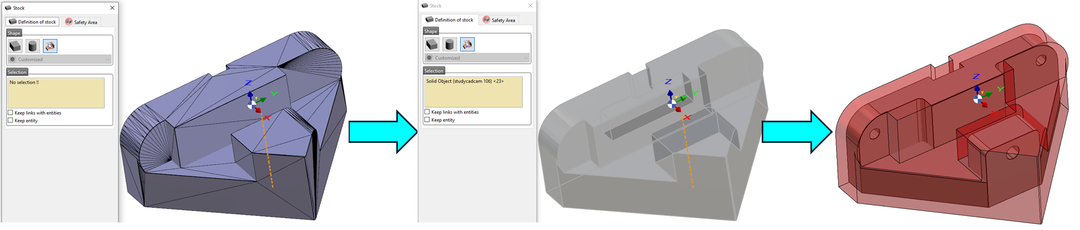The width and height of the screenshot is (1080, 230).
Task: Check Keep entity in the left dialog
Action: click(10, 120)
